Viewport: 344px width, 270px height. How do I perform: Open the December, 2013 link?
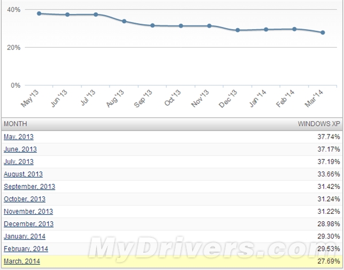[29, 224]
